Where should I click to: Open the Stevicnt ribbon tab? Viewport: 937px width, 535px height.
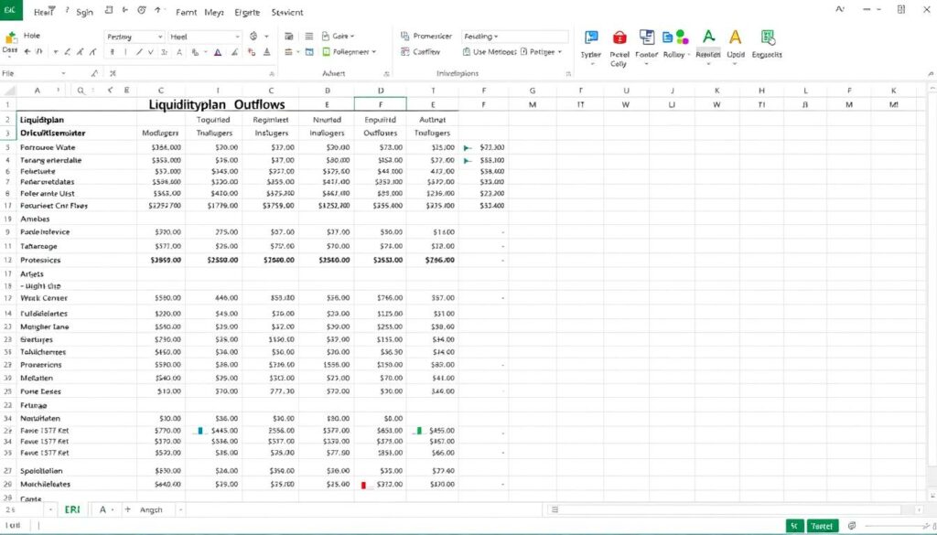286,12
